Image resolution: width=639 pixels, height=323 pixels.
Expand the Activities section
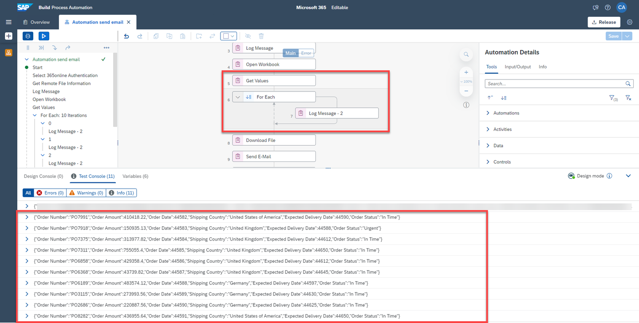(489, 130)
